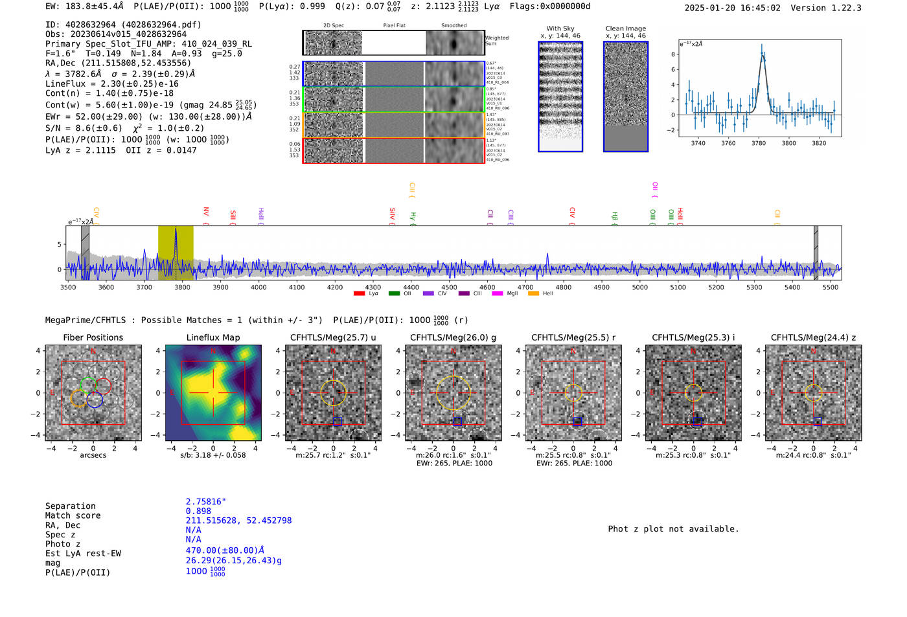This screenshot has width=907, height=617.
Task: Click the Flags:0x0000000d text
Action: pyautogui.click(x=550, y=6)
